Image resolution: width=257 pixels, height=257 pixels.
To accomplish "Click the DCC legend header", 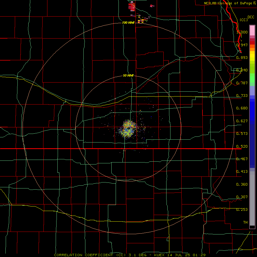I will [x=251, y=17].
